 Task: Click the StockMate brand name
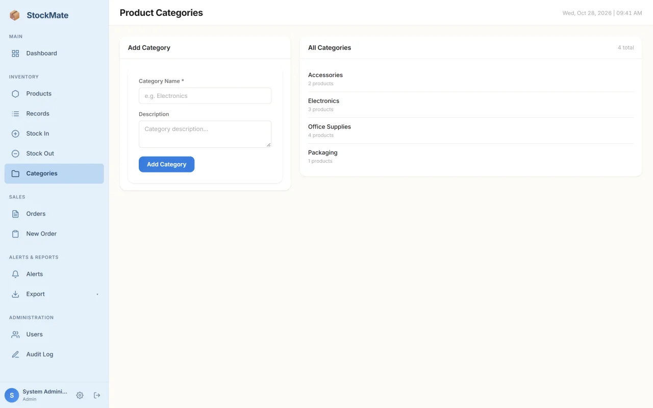[47, 15]
